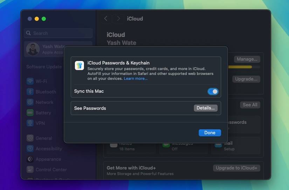Viewport: 289px width, 190px height.
Task: Select Bluetooth icon in the sidebar
Action: coord(30,92)
